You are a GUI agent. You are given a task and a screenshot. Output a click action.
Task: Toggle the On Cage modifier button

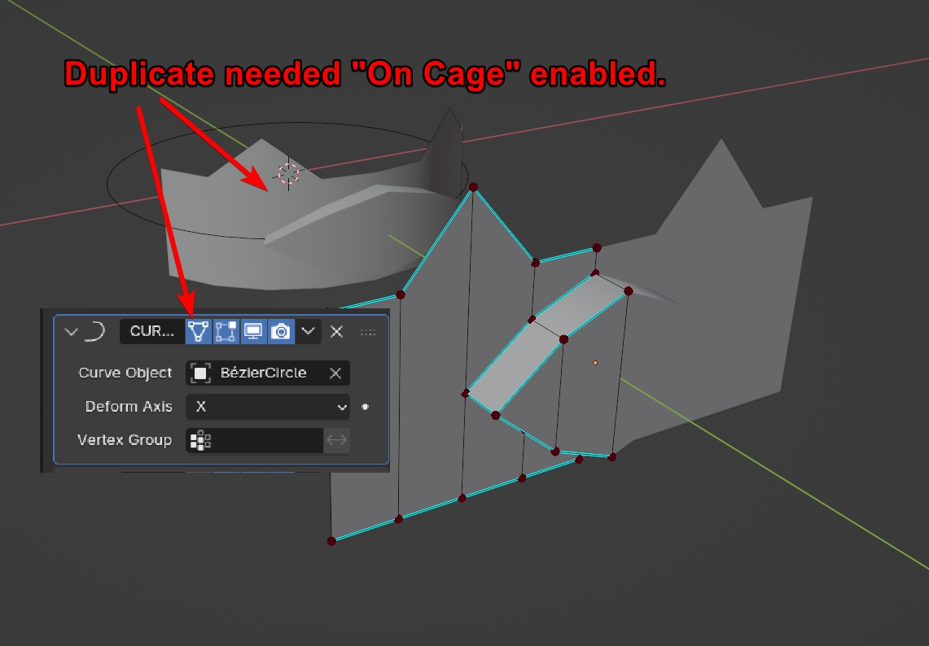[x=199, y=332]
